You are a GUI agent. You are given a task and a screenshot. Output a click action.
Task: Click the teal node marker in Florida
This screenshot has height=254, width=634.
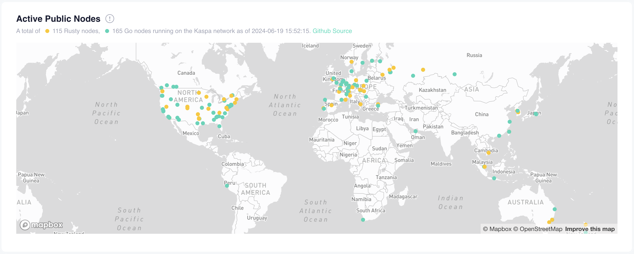219,126
